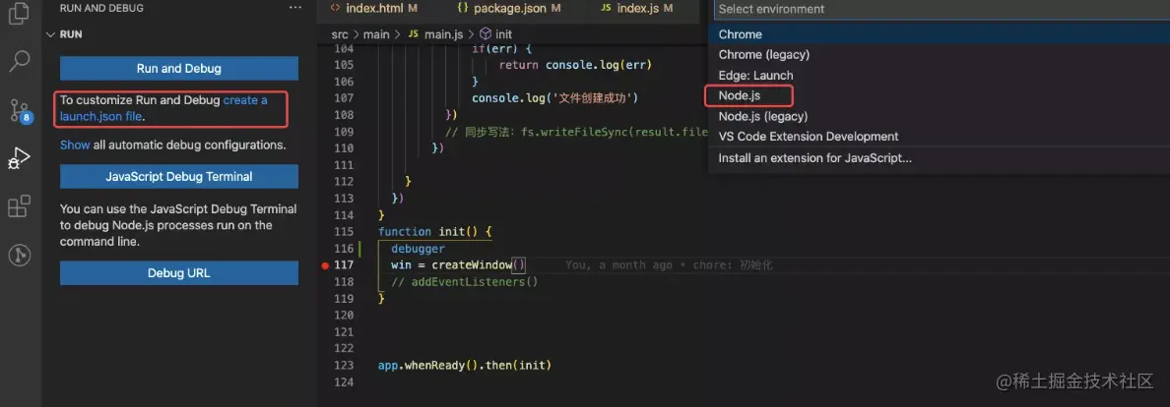The width and height of the screenshot is (1170, 407).
Task: Open the Extensions blocks icon
Action: pos(19,206)
